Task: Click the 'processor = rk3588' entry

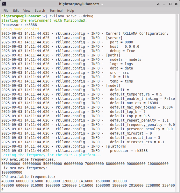Action: [x=129, y=151]
